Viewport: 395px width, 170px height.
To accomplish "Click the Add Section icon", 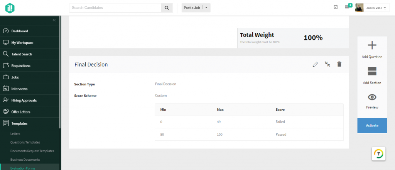I will pos(372,71).
